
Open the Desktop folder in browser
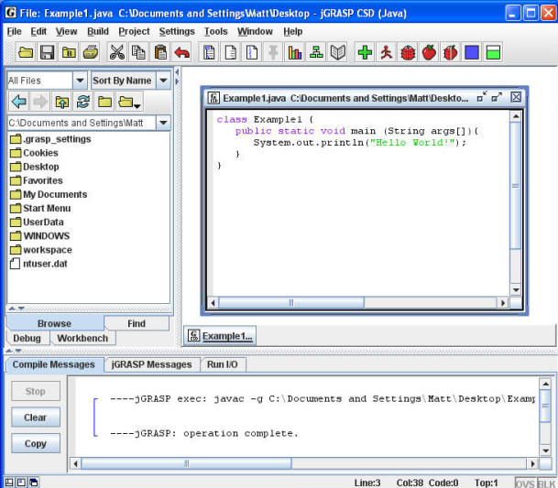[35, 167]
